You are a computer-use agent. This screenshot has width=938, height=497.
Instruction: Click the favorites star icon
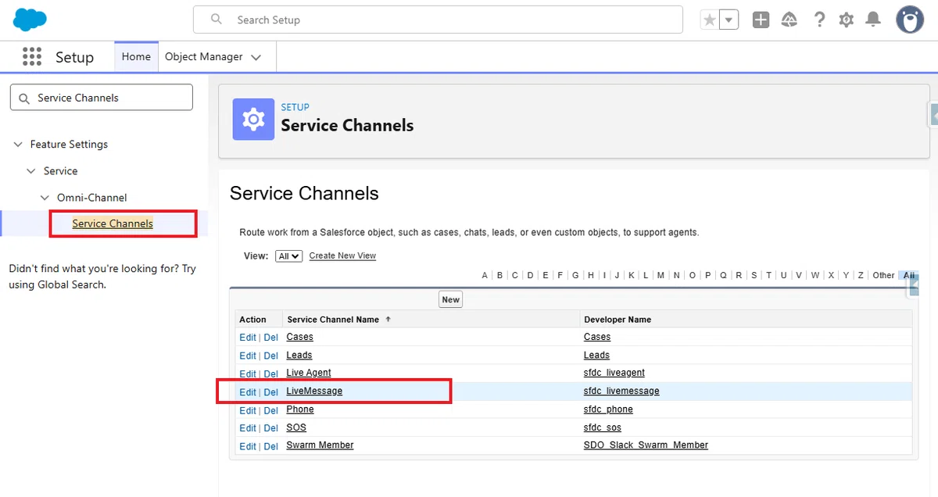coord(710,20)
